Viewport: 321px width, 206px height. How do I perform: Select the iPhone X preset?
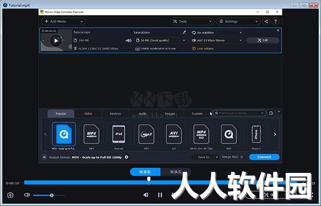click(x=256, y=136)
